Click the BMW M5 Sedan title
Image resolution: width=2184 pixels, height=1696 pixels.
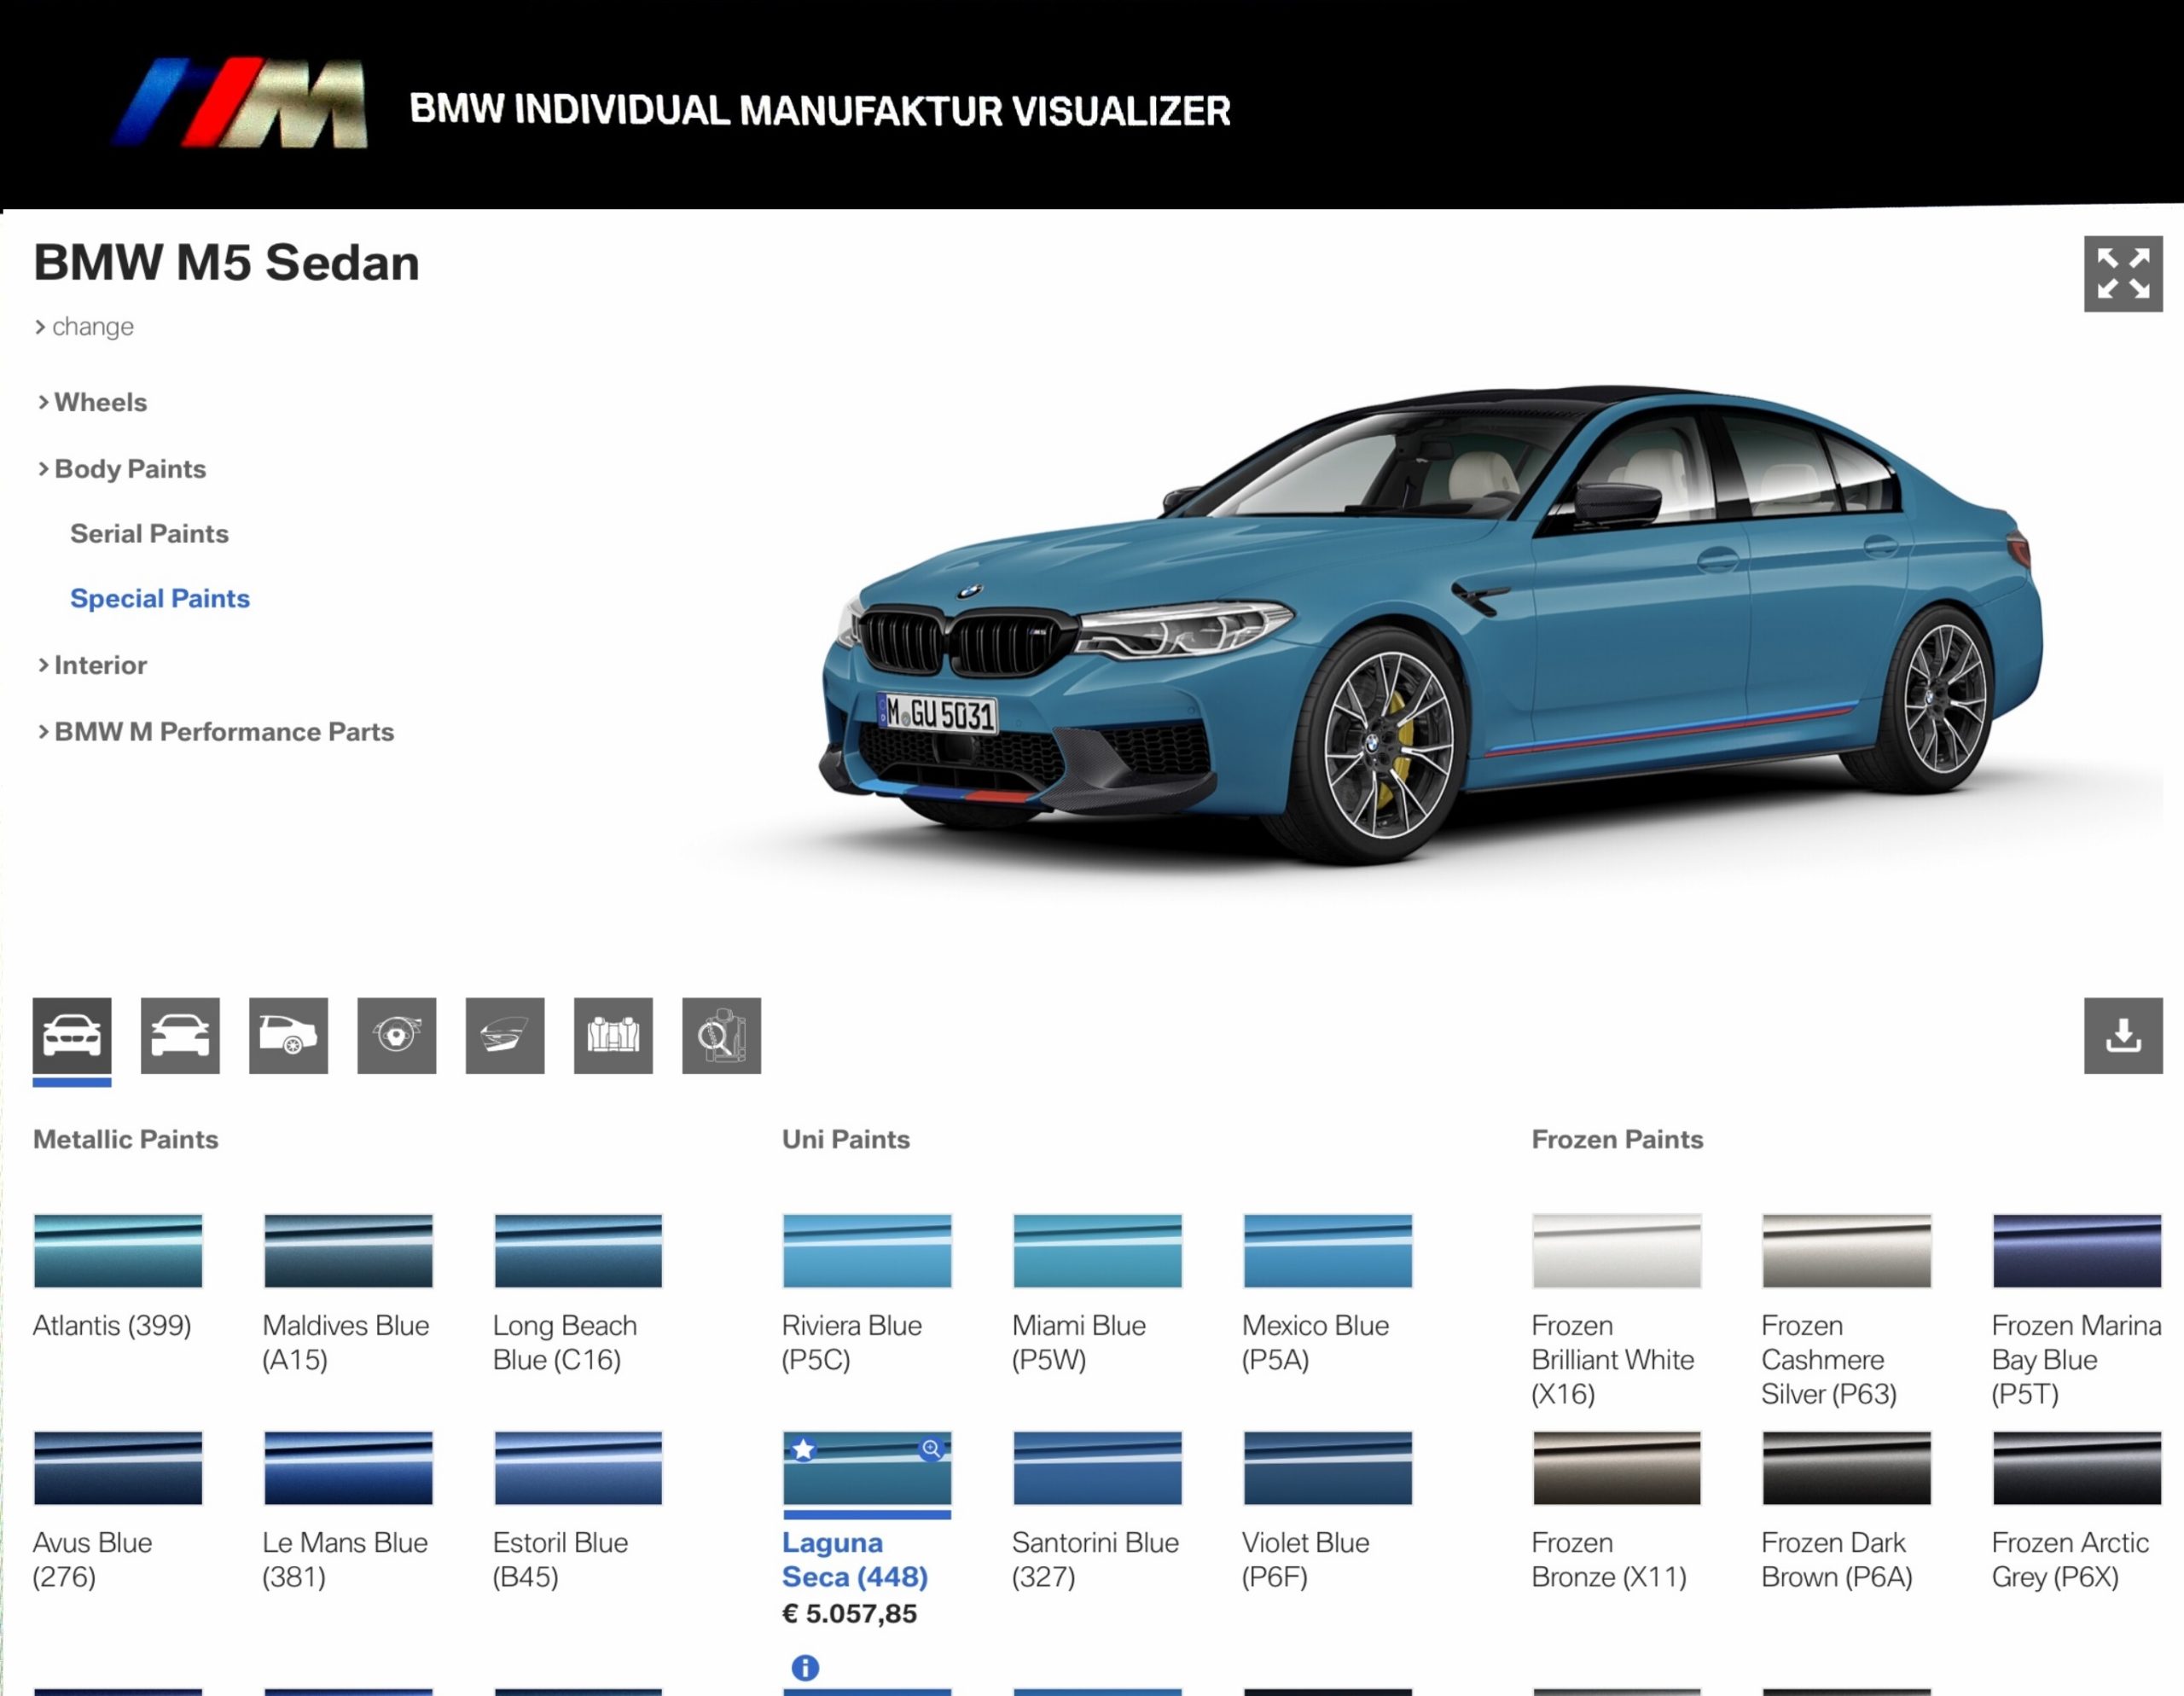click(227, 263)
